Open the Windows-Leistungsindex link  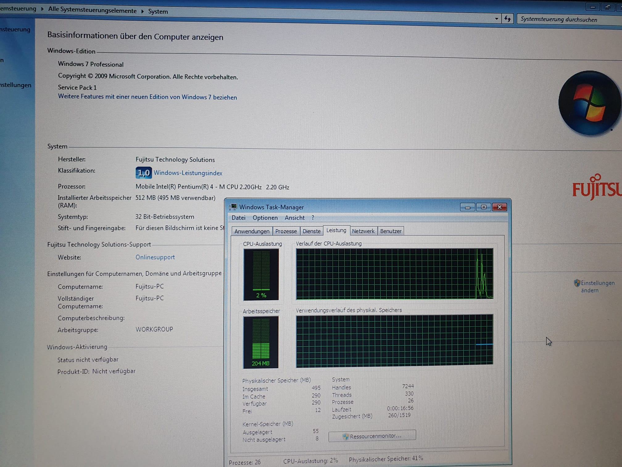pyautogui.click(x=188, y=173)
